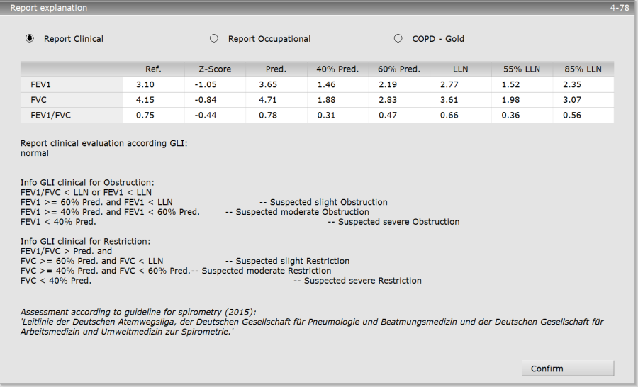Click 'Suspected severe Obstruction' text
Screen dimensions: 638x387
click(399, 221)
